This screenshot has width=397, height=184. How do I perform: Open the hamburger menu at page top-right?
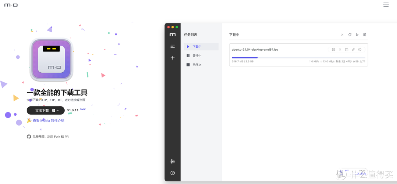coord(386,4)
